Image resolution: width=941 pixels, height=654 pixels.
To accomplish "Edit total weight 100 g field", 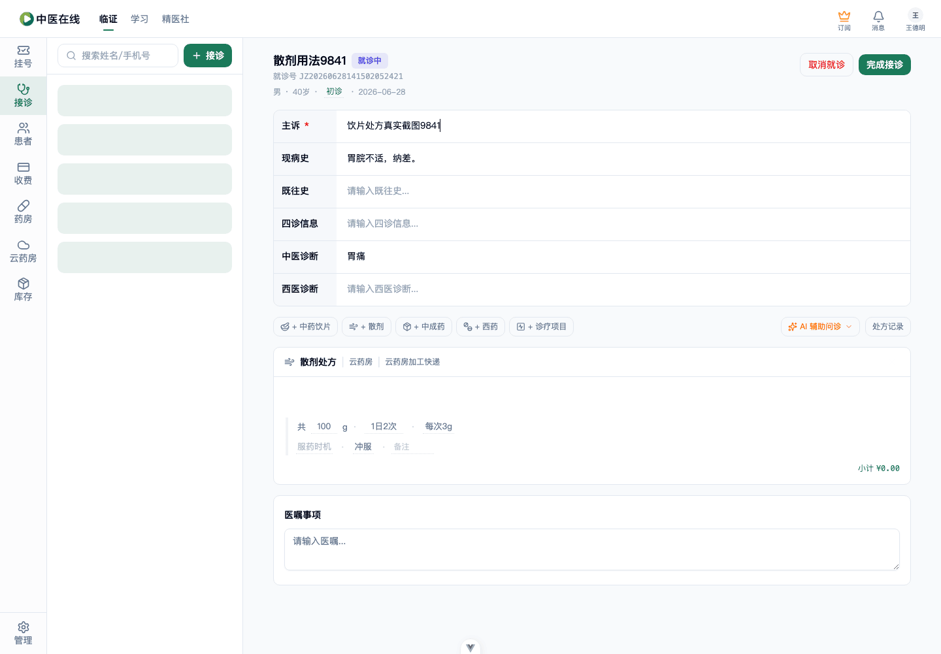I will pos(324,427).
